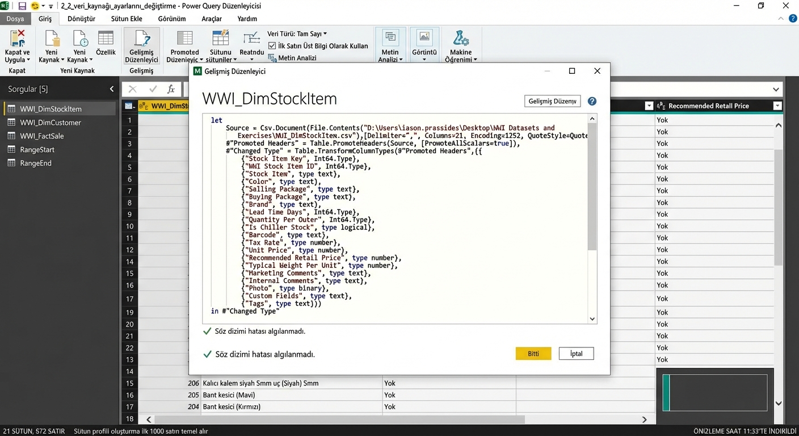The width and height of the screenshot is (799, 436).
Task: Collapse the Sorgular panel
Action: tap(112, 89)
